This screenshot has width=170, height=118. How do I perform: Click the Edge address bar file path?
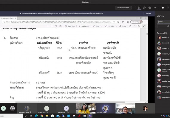tap(61, 22)
